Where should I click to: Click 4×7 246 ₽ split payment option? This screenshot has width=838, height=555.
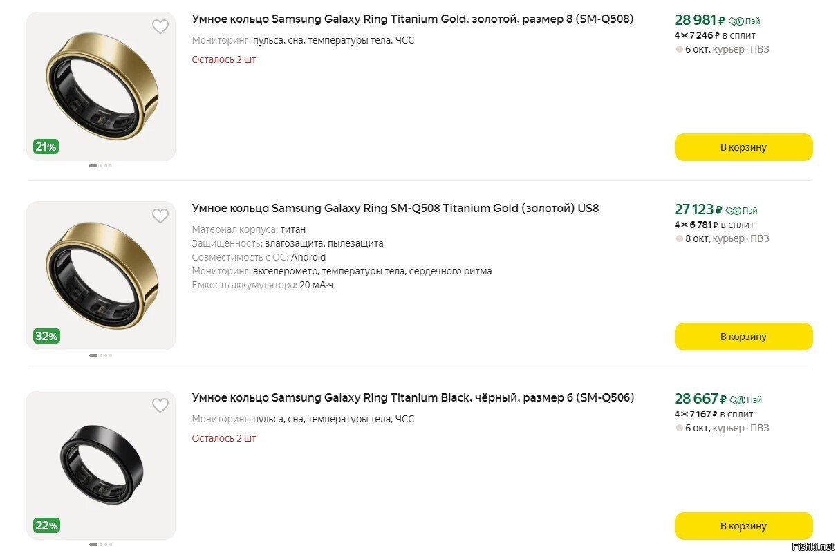(x=715, y=35)
